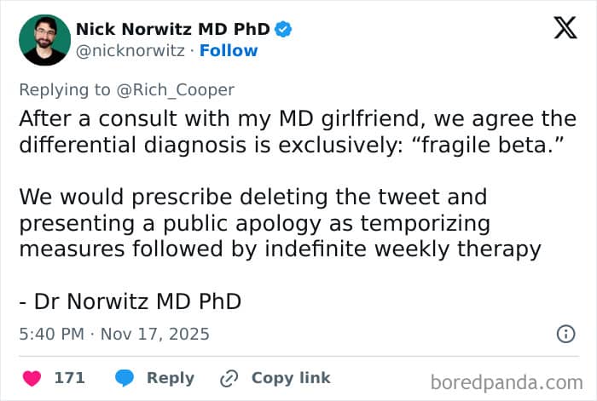Image resolution: width=597 pixels, height=401 pixels.
Task: Click the "fragile beta" paragraph text
Action: click(x=298, y=131)
